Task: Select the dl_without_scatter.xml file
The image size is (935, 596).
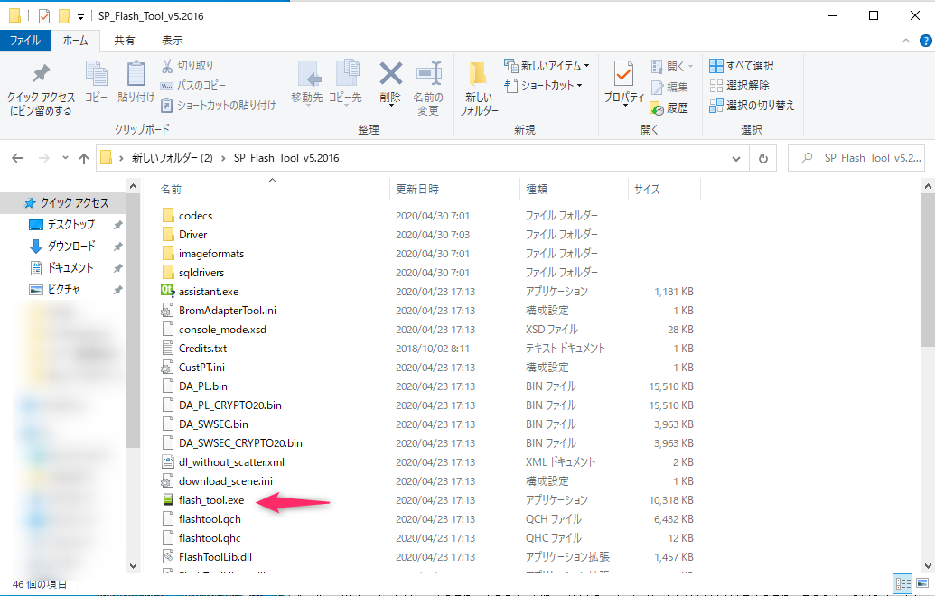Action: (231, 462)
